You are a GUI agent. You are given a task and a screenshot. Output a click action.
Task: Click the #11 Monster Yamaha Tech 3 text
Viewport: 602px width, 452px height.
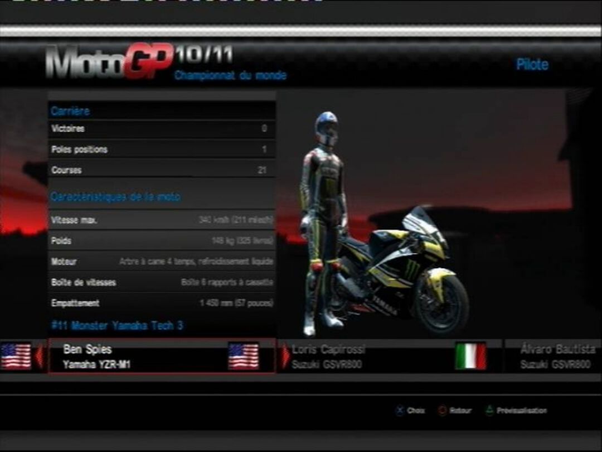pyautogui.click(x=117, y=325)
